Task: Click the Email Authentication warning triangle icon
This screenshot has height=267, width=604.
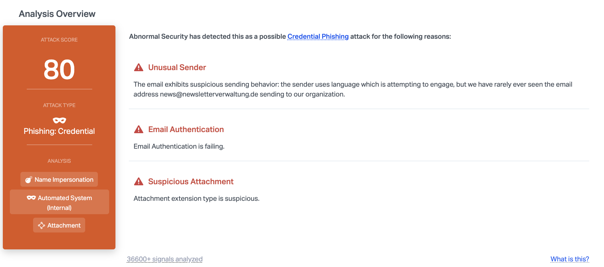Action: (139, 129)
